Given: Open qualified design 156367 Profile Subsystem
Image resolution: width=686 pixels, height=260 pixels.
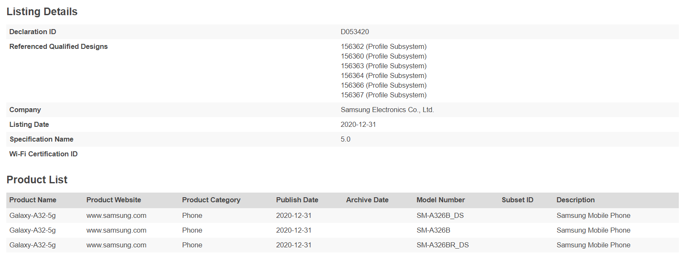Looking at the screenshot, I should (x=384, y=95).
